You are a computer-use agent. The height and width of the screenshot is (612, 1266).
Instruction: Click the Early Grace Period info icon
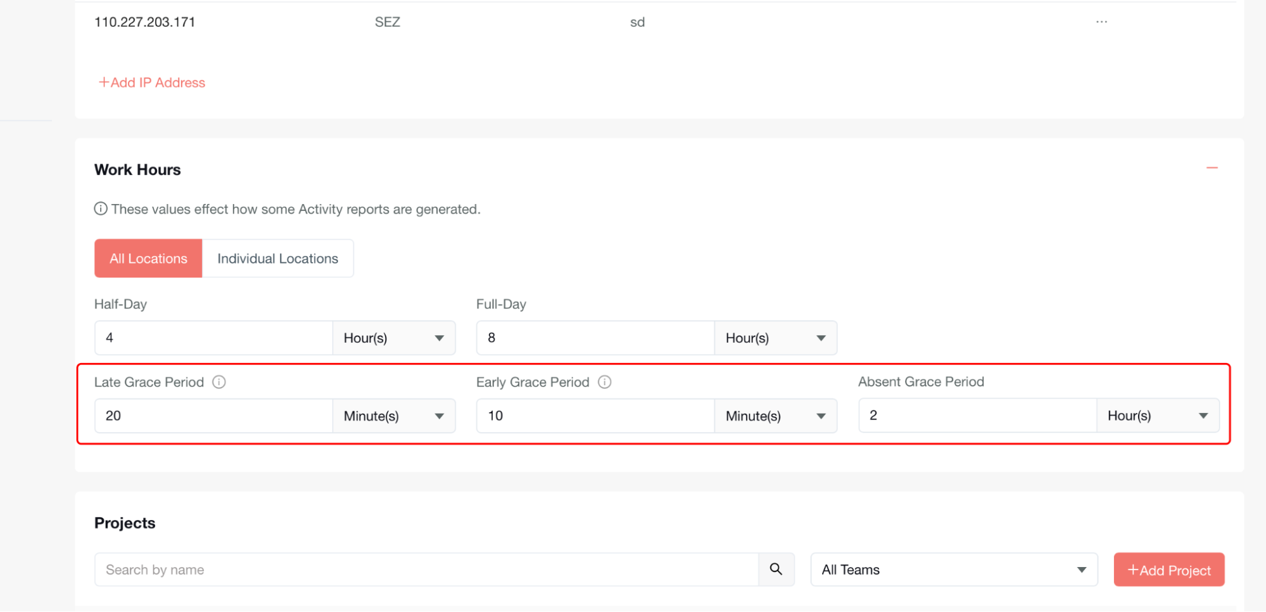605,382
